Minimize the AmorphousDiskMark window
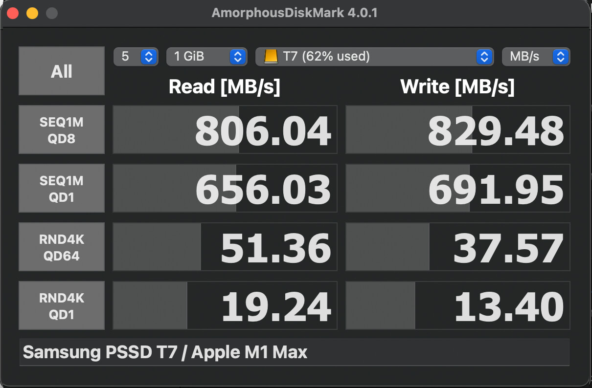 (x=32, y=13)
